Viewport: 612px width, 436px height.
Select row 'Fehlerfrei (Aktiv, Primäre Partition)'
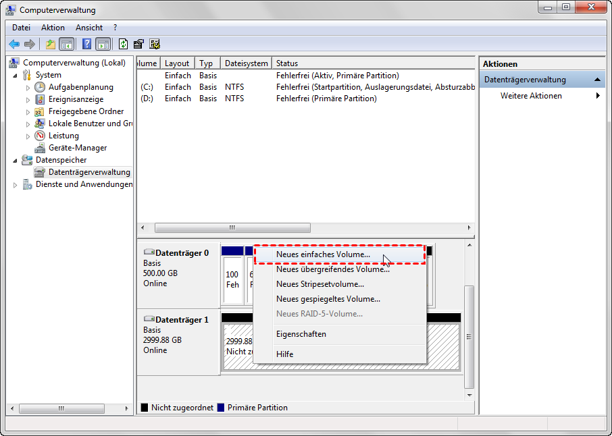pos(307,76)
